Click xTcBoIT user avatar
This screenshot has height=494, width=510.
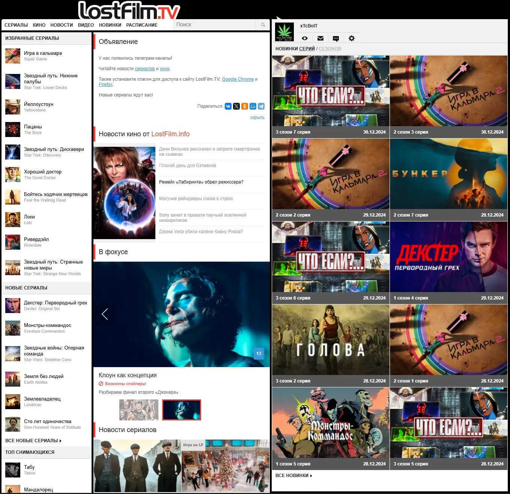[284, 32]
